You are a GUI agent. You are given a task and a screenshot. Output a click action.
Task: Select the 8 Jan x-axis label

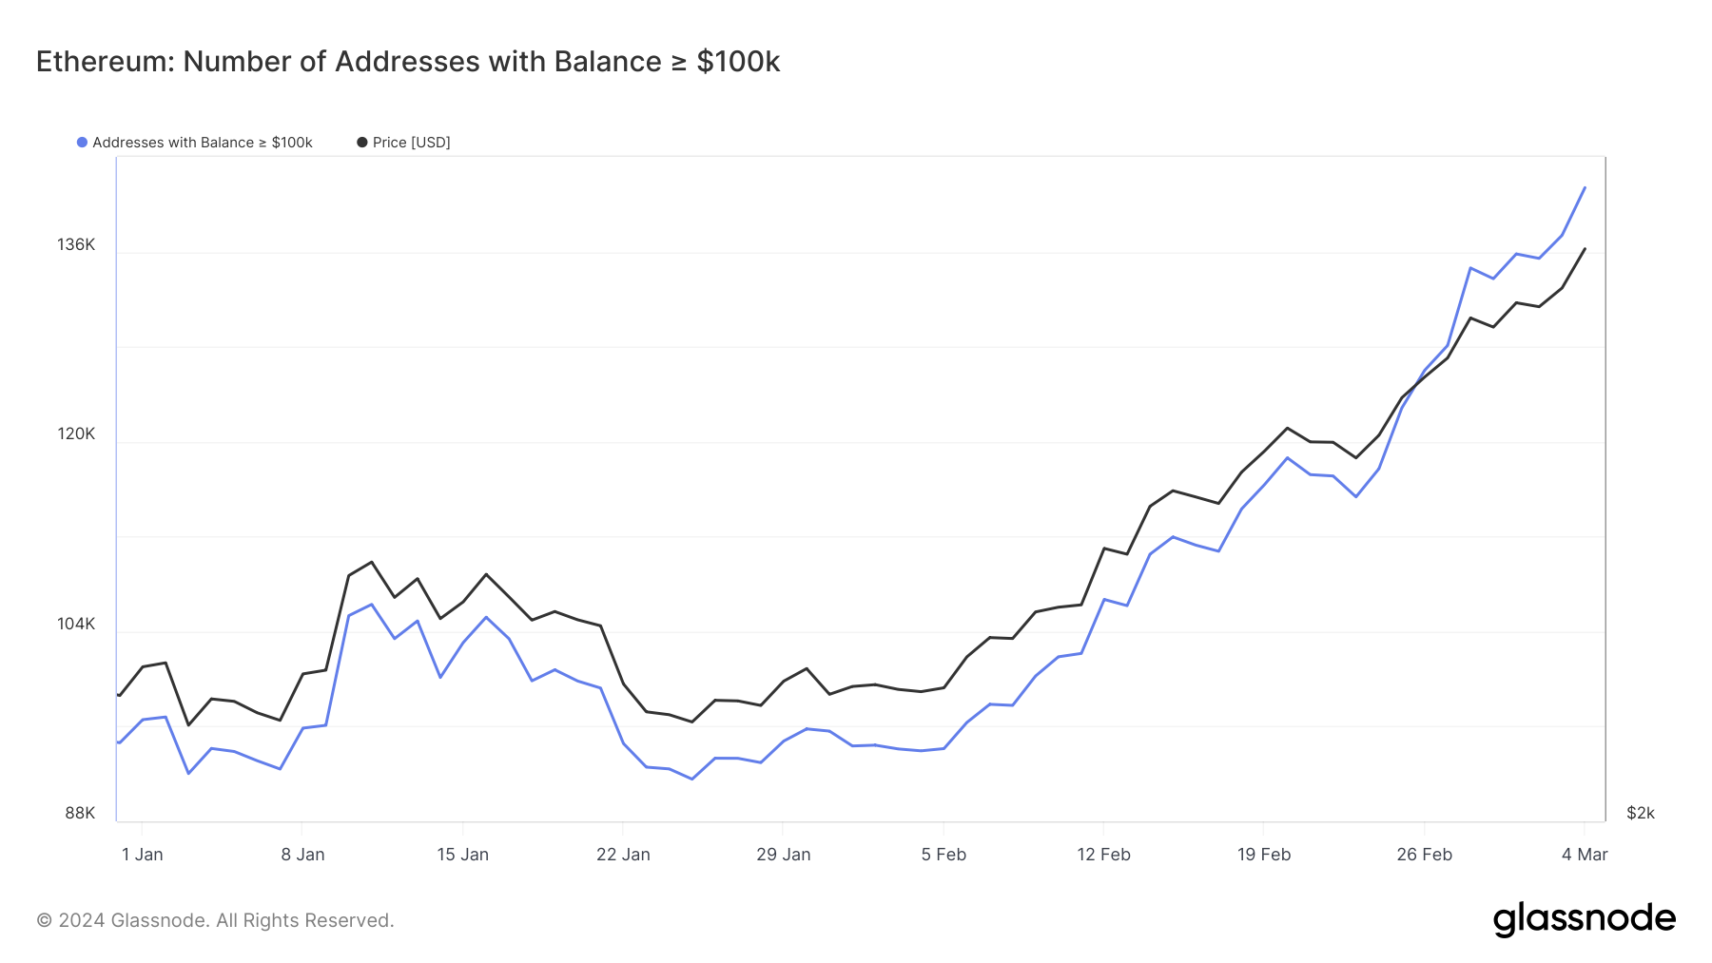click(x=302, y=855)
